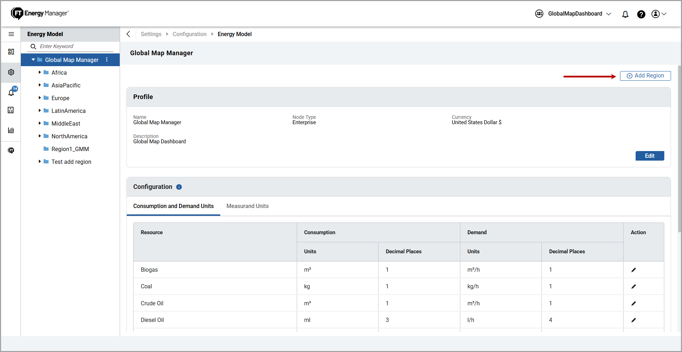The width and height of the screenshot is (682, 352).
Task: Click the Add Region button
Action: point(645,76)
